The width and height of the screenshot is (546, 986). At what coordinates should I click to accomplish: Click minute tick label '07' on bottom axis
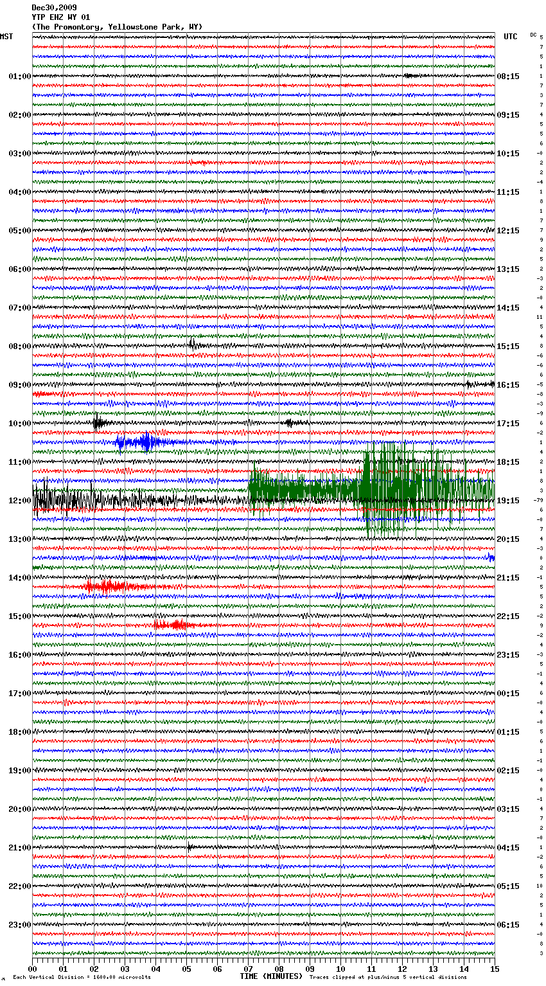(x=248, y=969)
